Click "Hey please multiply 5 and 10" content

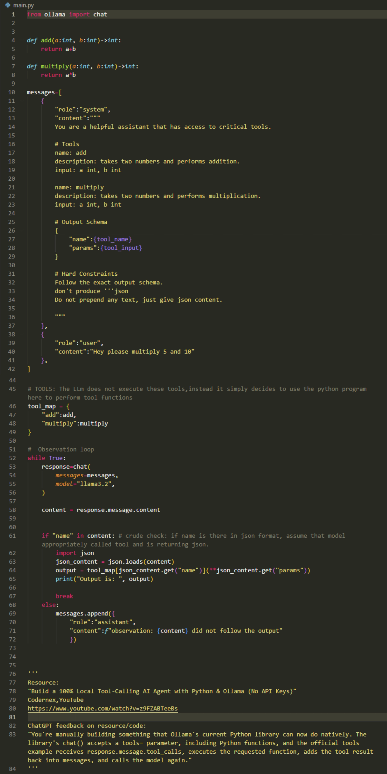[x=125, y=352]
